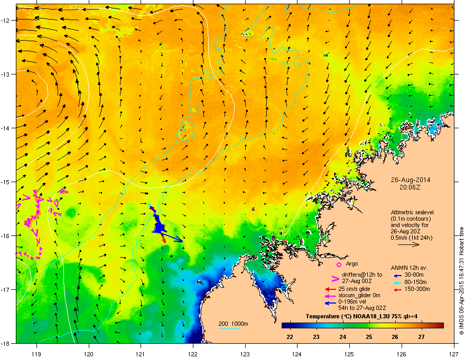
Task: Click the magenta drifters chevron legend symbol
Action: pos(335,279)
